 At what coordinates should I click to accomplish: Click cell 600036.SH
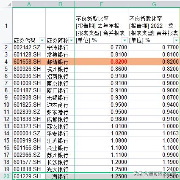coord(29,76)
